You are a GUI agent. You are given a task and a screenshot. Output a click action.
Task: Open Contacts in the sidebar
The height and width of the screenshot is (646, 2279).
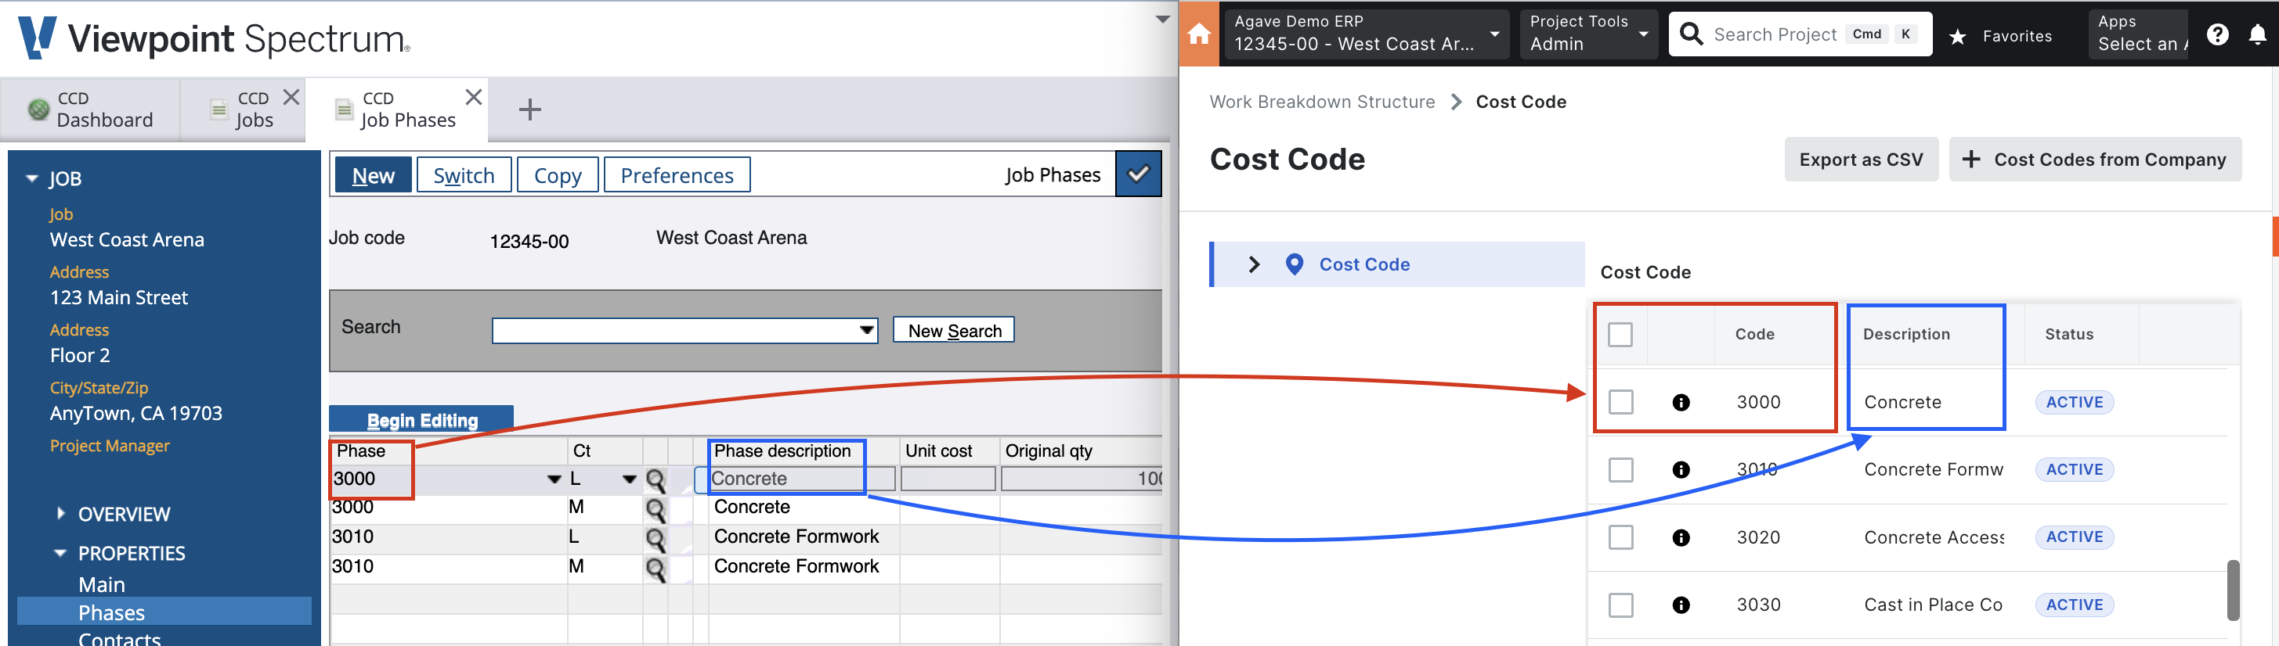[x=120, y=638]
